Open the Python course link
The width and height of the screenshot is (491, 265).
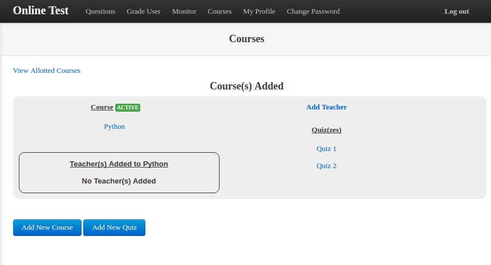(114, 127)
